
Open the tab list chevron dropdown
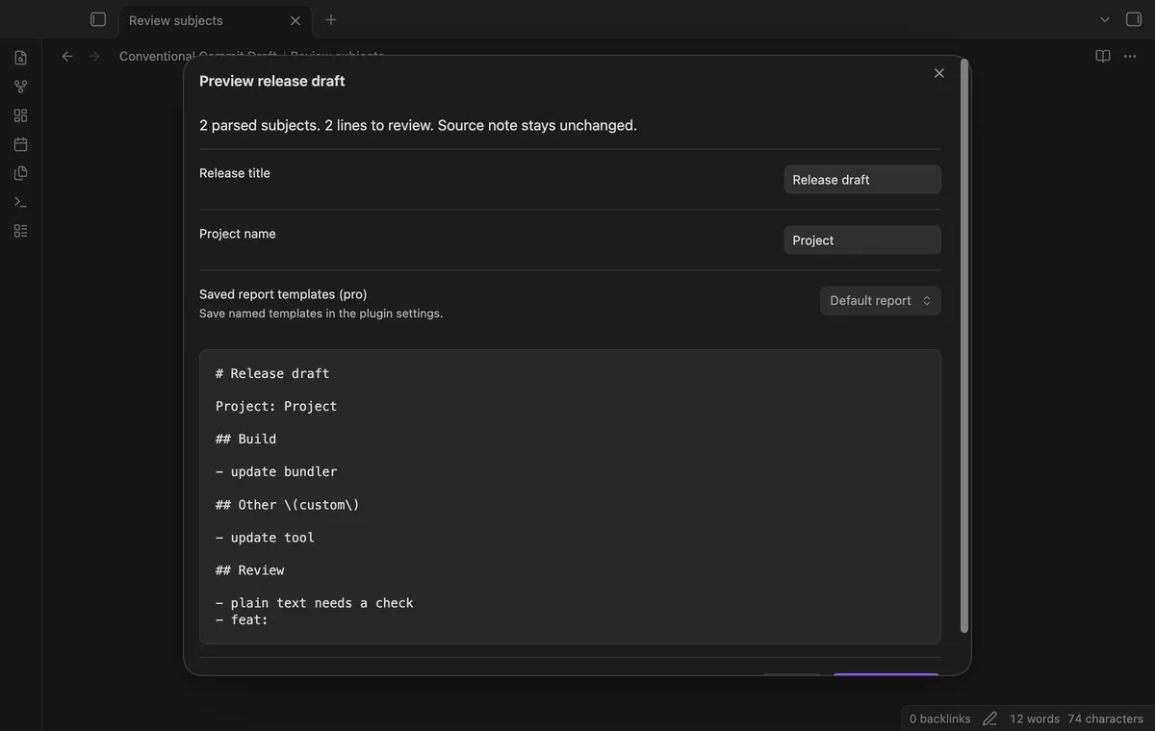1105,19
